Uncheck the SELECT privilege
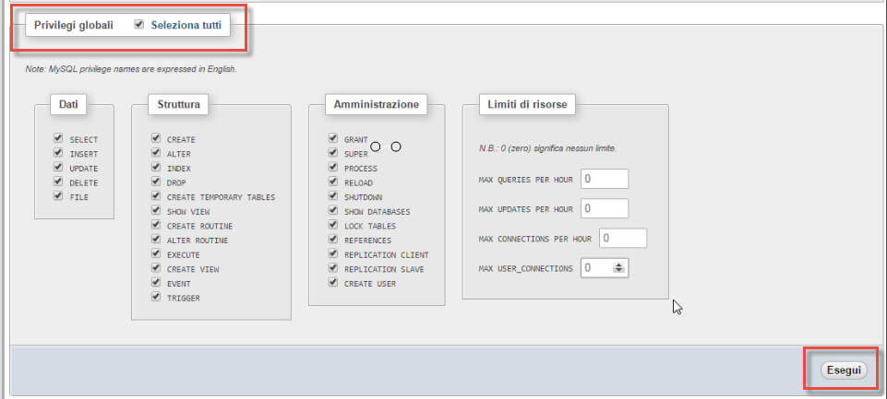The image size is (887, 399). tap(58, 138)
